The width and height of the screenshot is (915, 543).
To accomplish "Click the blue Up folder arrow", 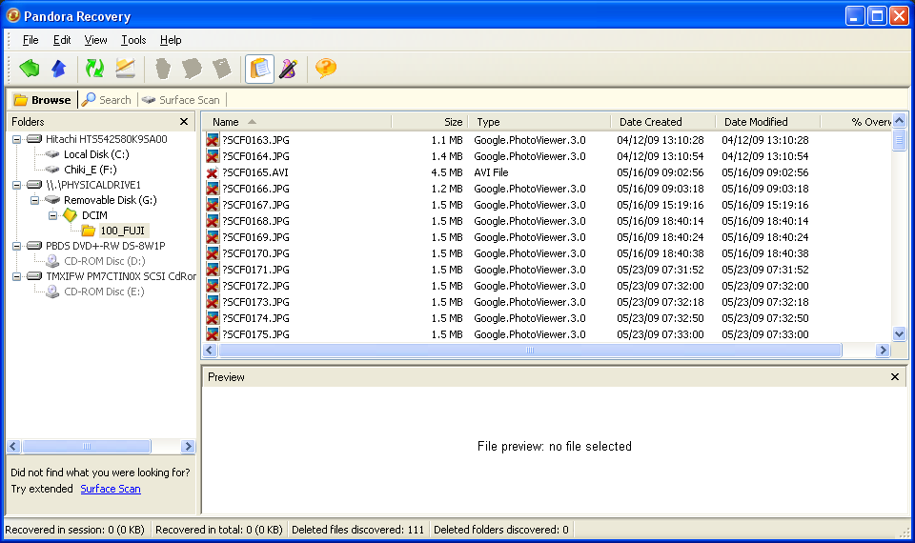I will [59, 69].
